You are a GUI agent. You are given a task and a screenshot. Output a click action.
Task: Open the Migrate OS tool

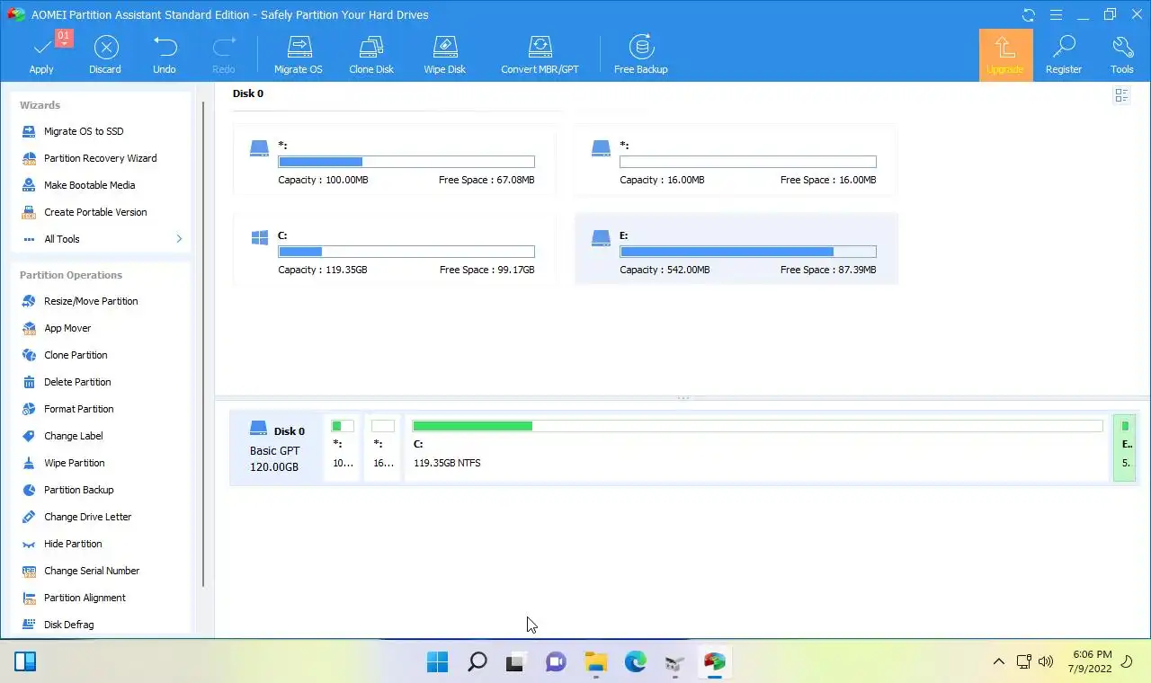coord(298,55)
